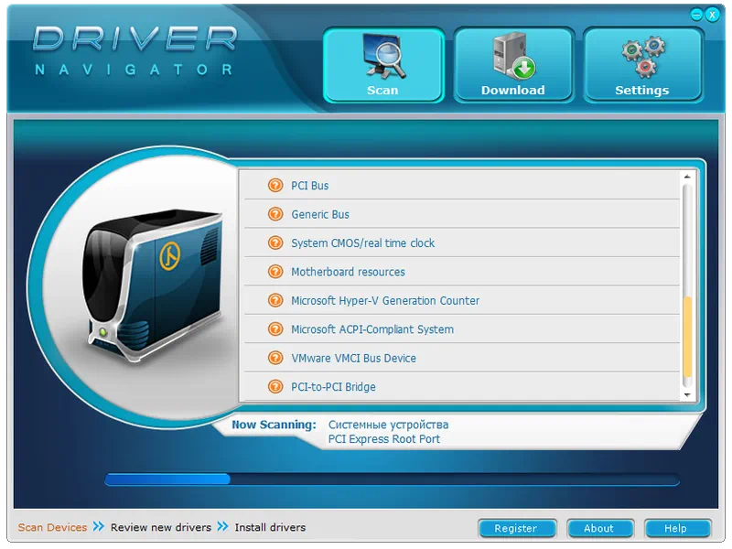The width and height of the screenshot is (732, 549).
Task: Click the yellow scrollbar thumb
Action: [x=687, y=336]
